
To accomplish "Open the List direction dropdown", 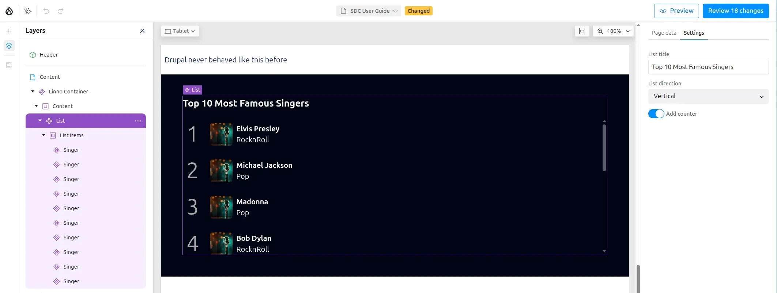I will [x=708, y=96].
